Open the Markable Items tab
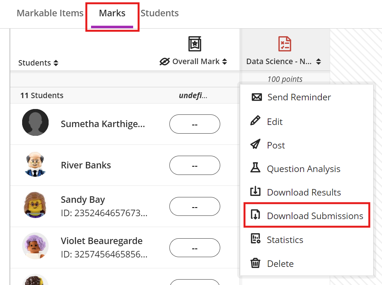382x285 pixels. (50, 13)
